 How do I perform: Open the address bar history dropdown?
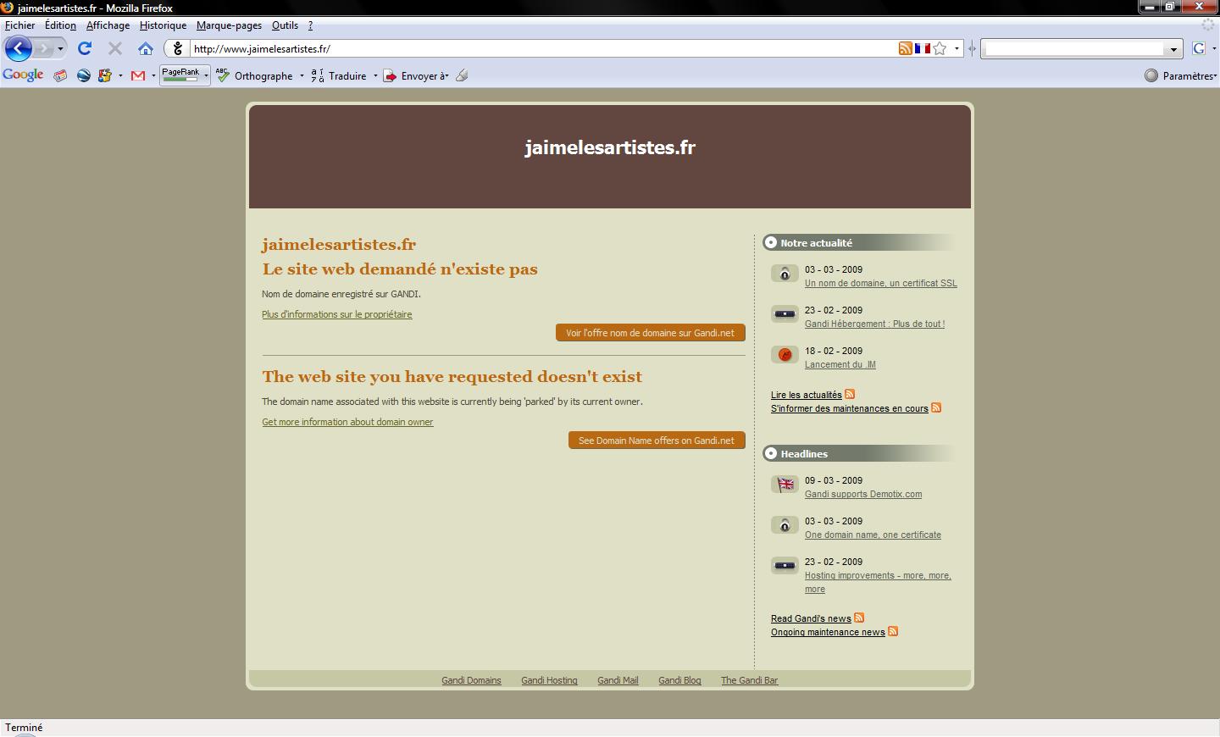pyautogui.click(x=957, y=48)
